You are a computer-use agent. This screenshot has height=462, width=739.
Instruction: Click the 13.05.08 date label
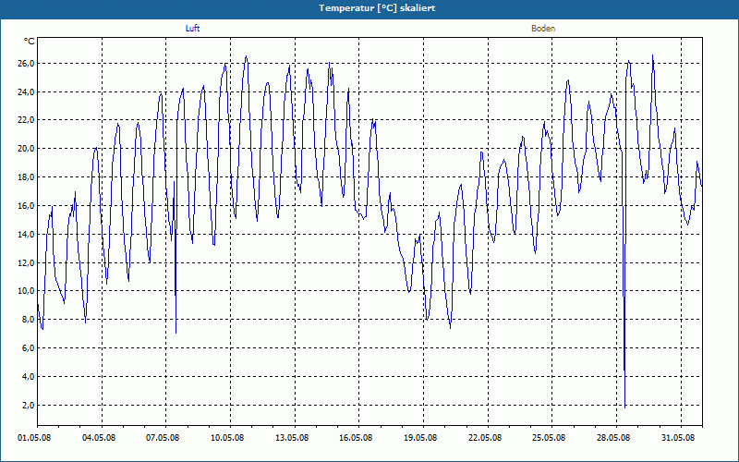click(x=292, y=438)
